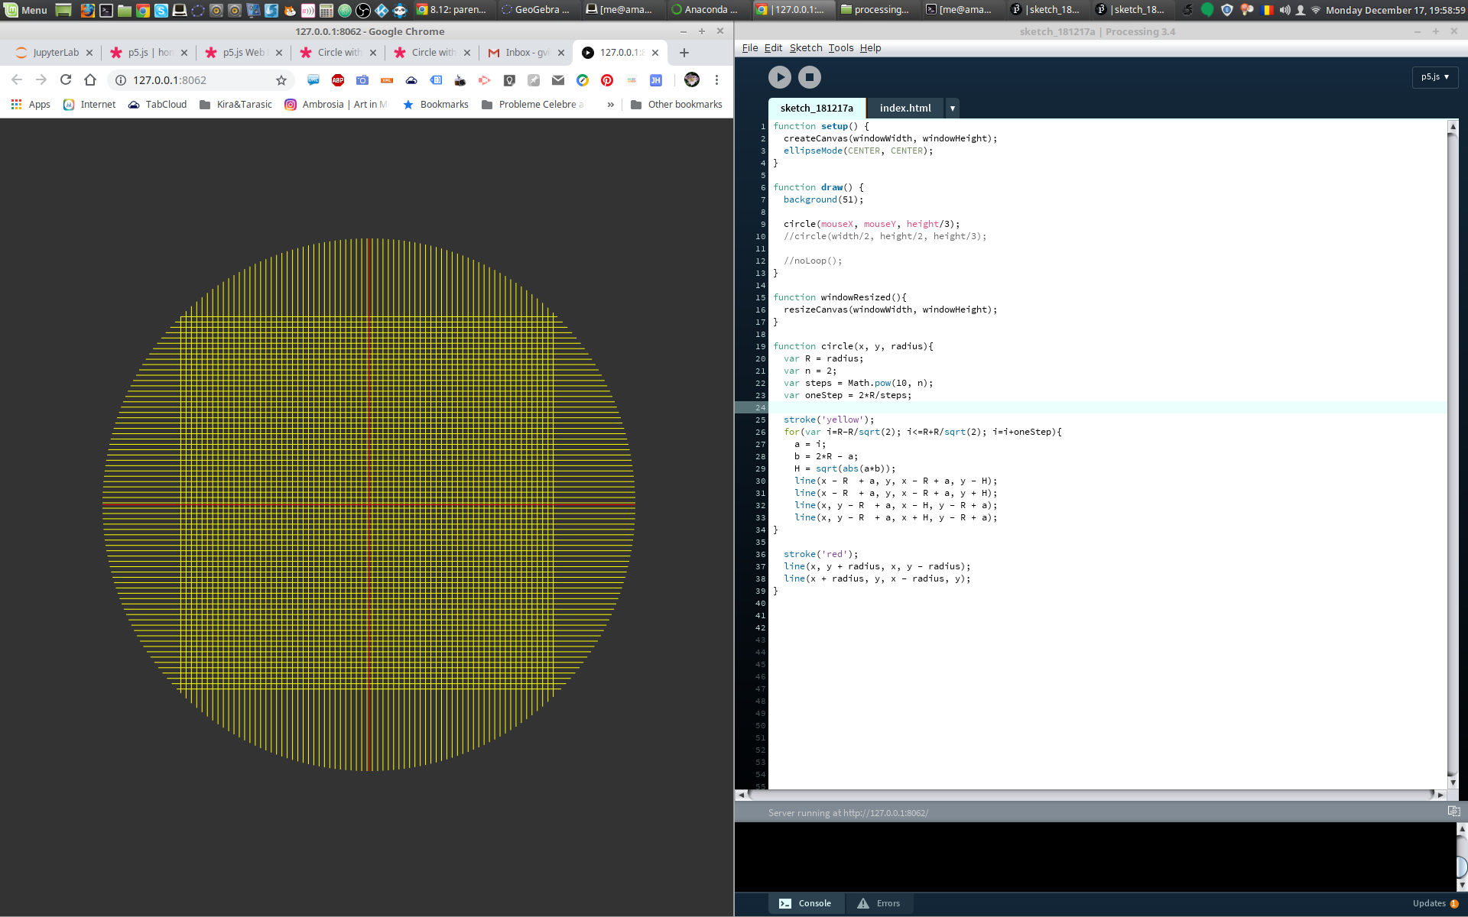Screen dimensions: 1468x917
Task: Open the Tools menu in Processing
Action: pyautogui.click(x=841, y=47)
